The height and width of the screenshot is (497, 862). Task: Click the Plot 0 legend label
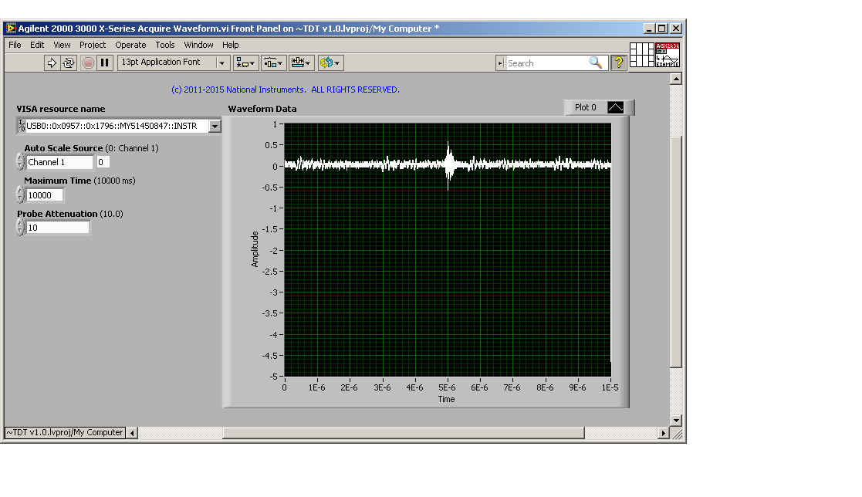[586, 107]
